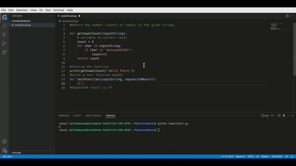Image resolution: width=296 pixels, height=166 pixels.
Task: Click the '#expcected result is 4?' comment
Action: 91,88
